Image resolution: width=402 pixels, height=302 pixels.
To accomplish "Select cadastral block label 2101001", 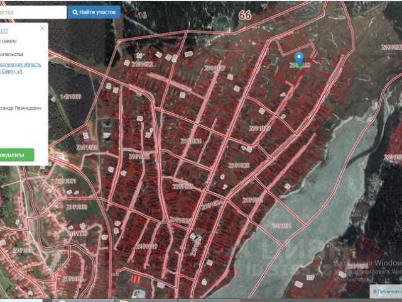I will coord(65,181).
